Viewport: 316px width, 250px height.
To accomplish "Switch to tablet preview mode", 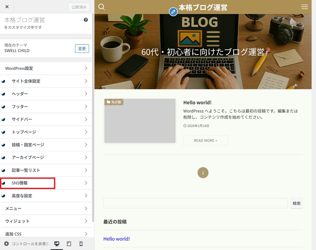I will [x=69, y=244].
